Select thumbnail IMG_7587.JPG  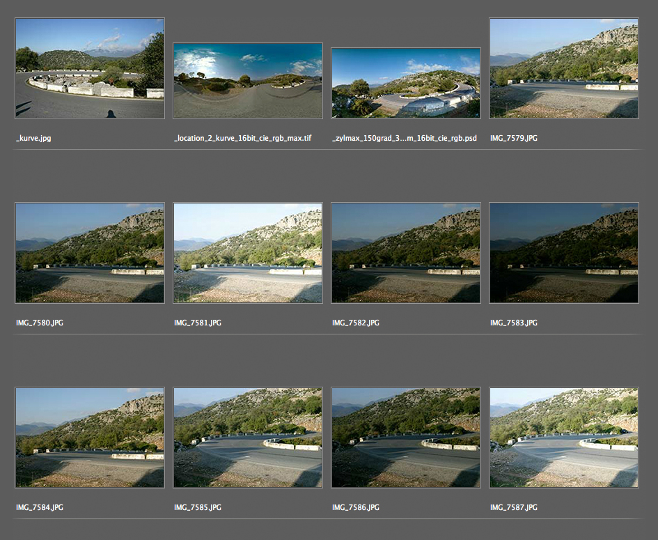pos(564,438)
